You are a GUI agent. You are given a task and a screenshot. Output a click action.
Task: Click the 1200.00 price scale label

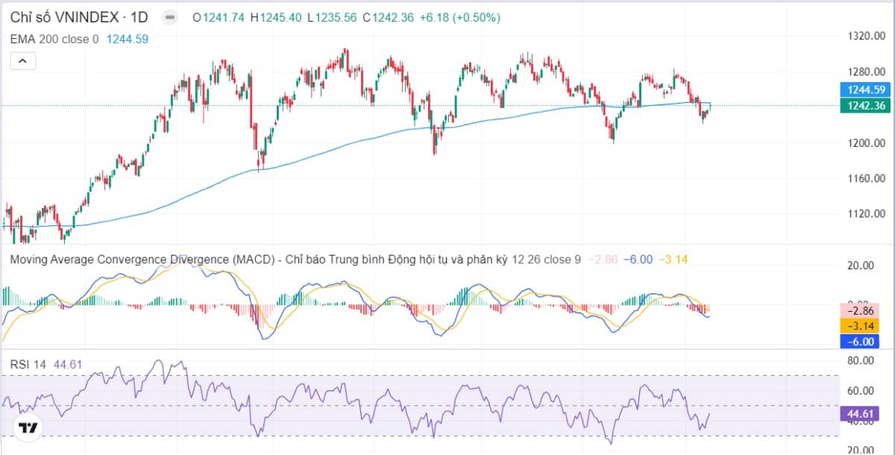(x=866, y=143)
